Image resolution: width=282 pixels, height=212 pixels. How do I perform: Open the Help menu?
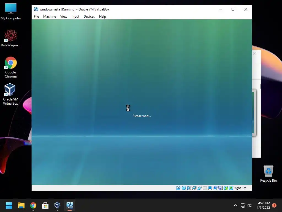click(102, 17)
